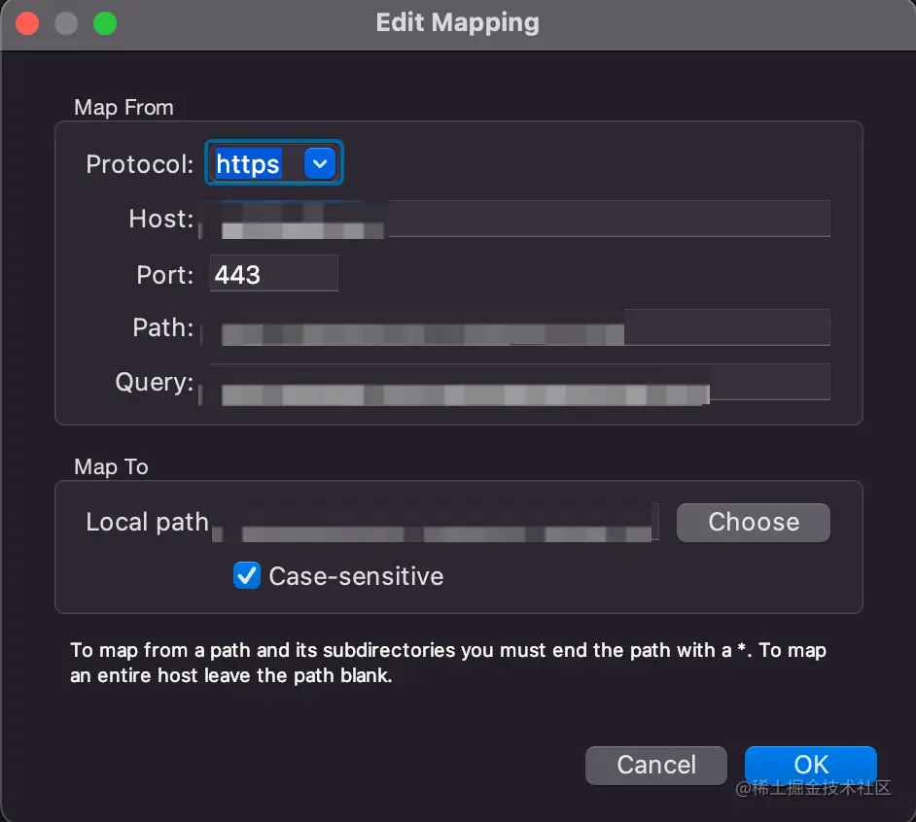
Task: Click into the Host input field
Action: click(519, 219)
